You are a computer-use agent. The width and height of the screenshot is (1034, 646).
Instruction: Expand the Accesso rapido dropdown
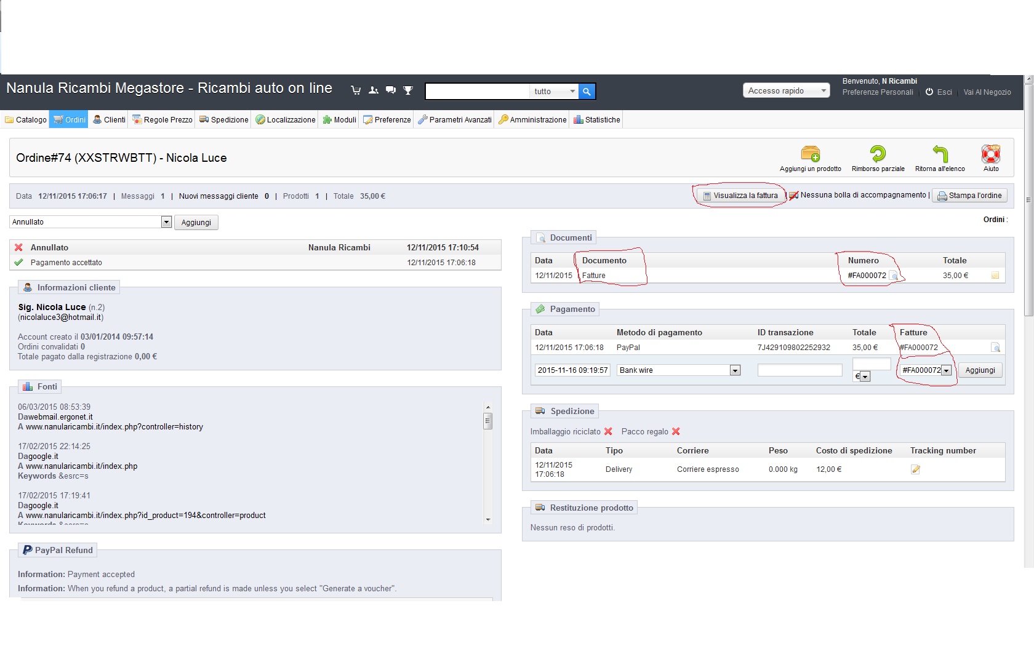click(787, 90)
